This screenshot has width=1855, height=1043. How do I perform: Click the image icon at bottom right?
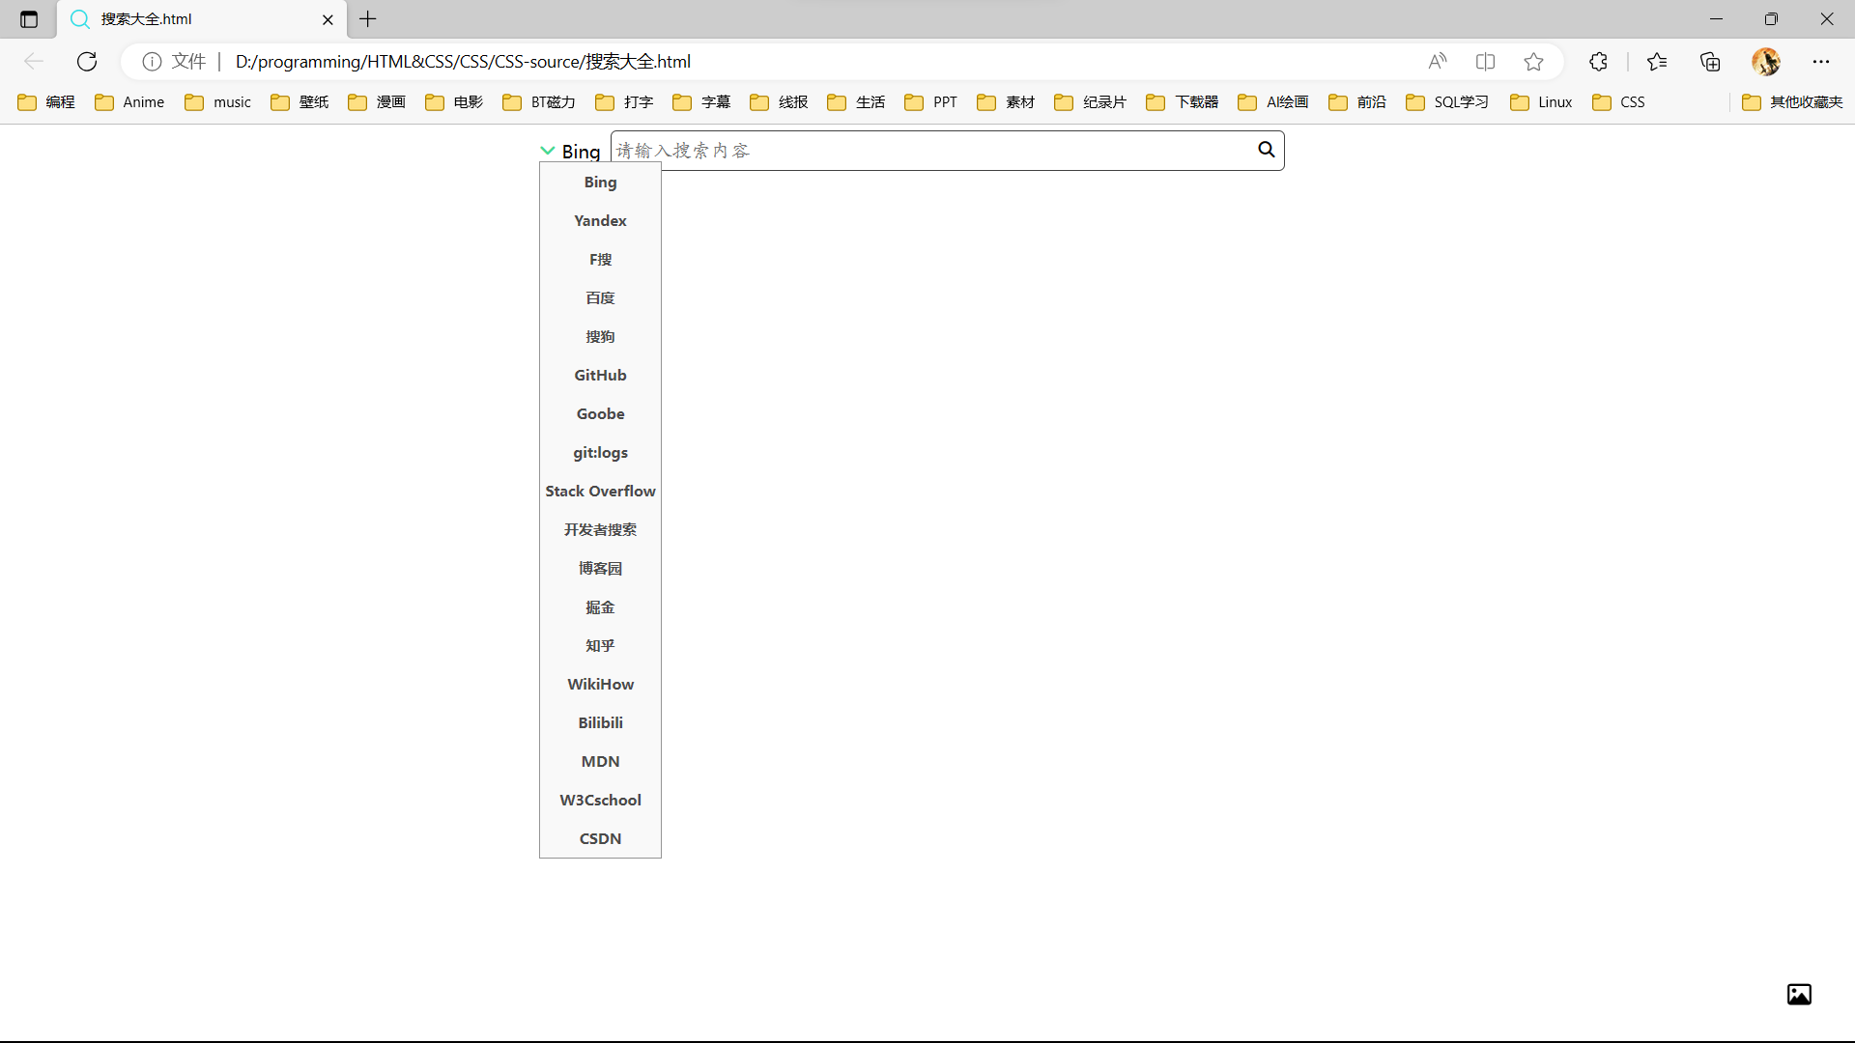pos(1799,994)
